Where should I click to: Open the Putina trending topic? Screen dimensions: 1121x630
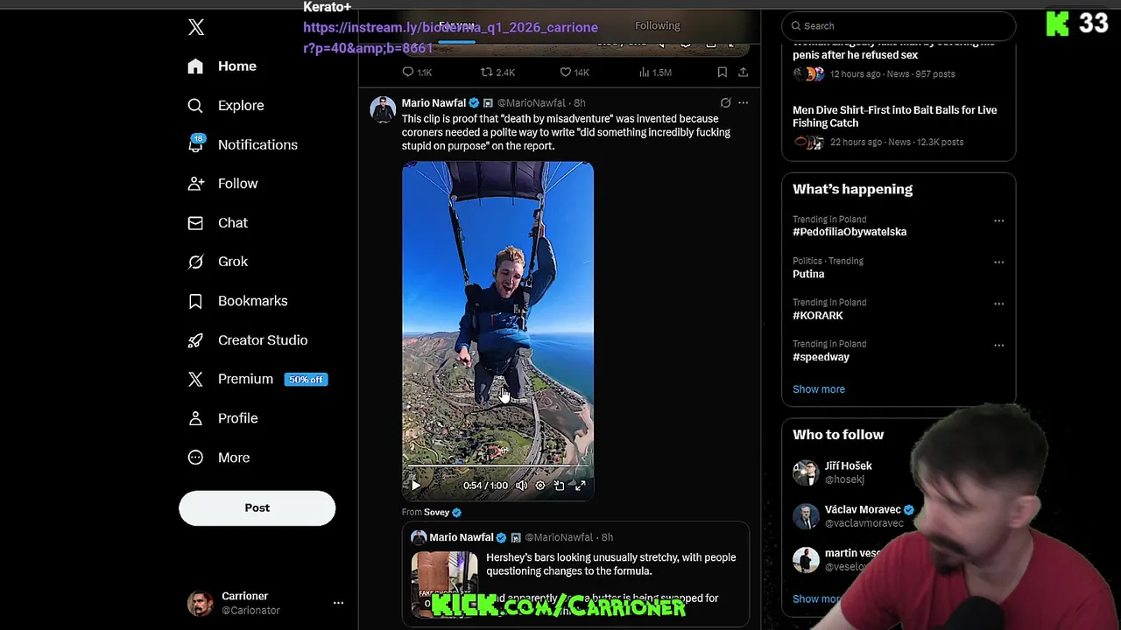(x=808, y=274)
